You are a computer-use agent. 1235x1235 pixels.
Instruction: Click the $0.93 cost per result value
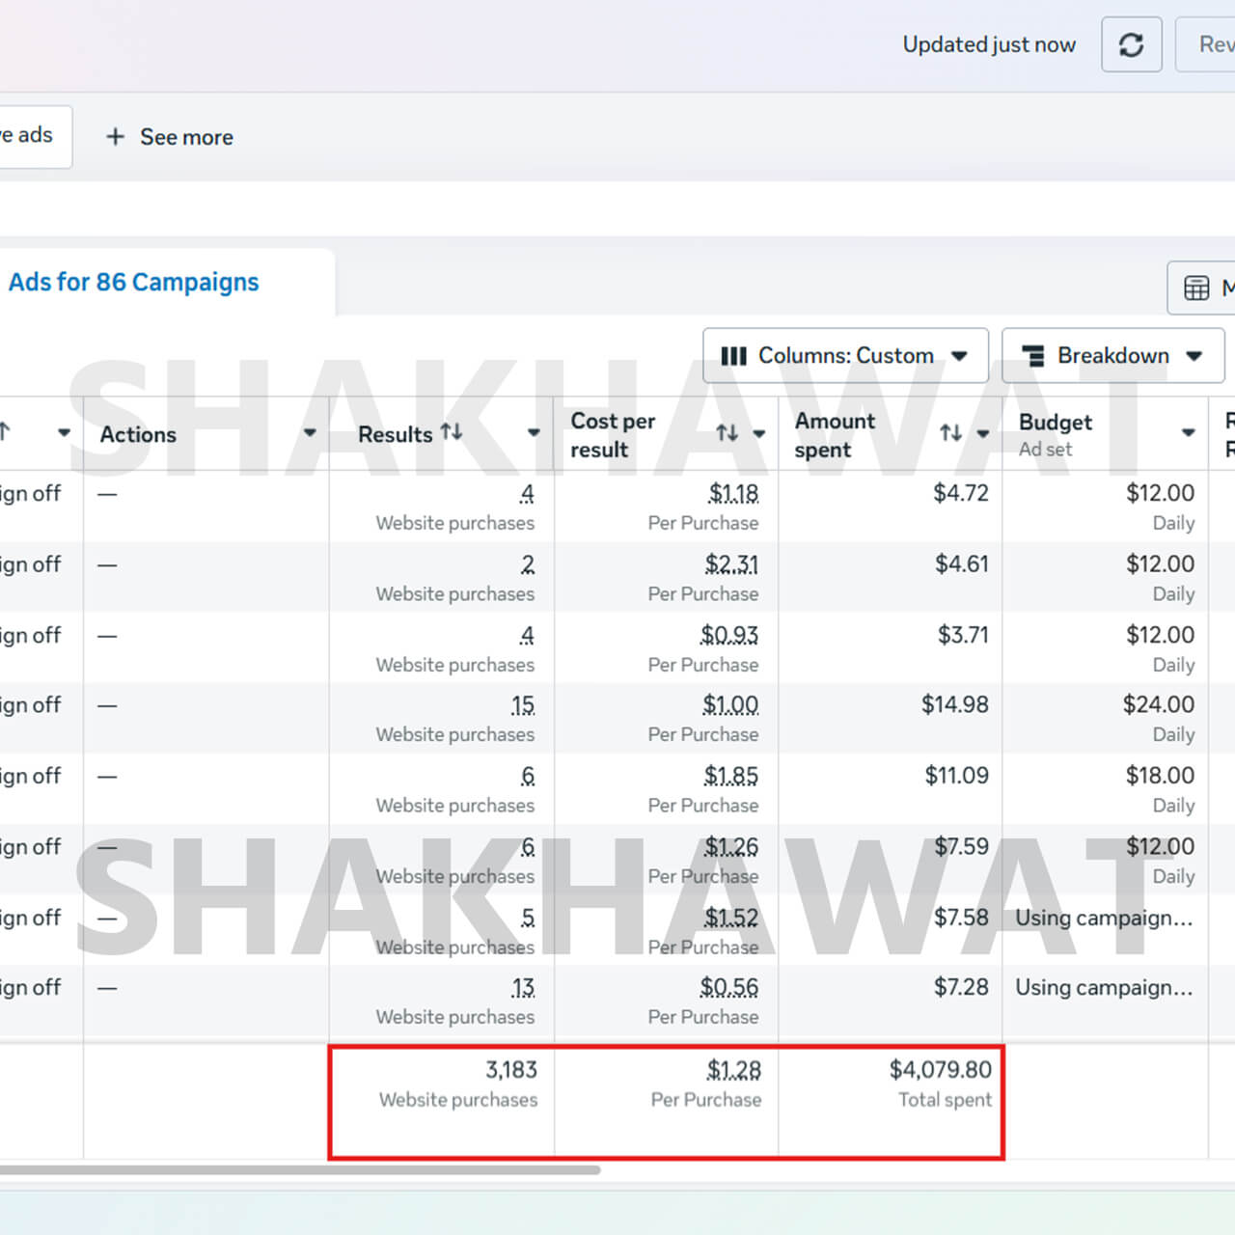(729, 636)
